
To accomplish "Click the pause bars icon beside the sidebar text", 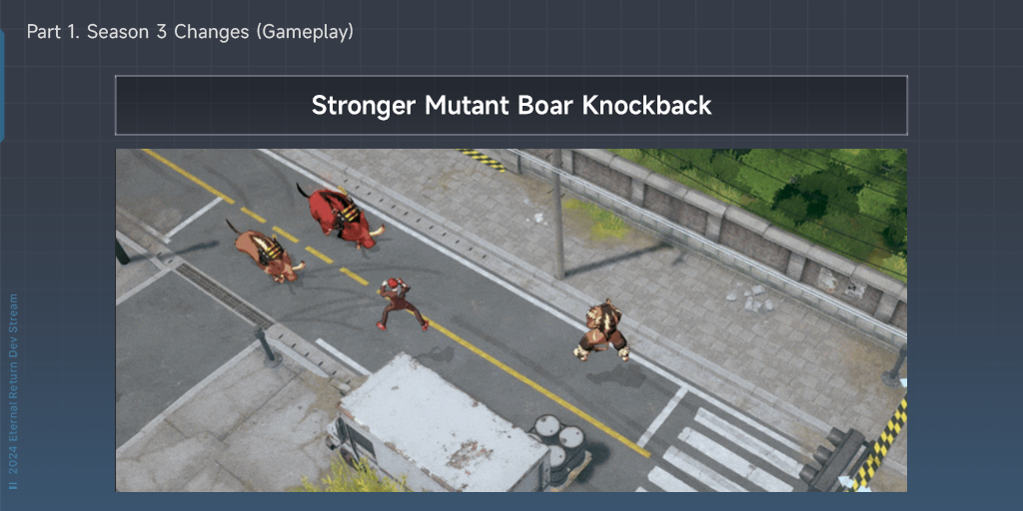I will tap(14, 485).
